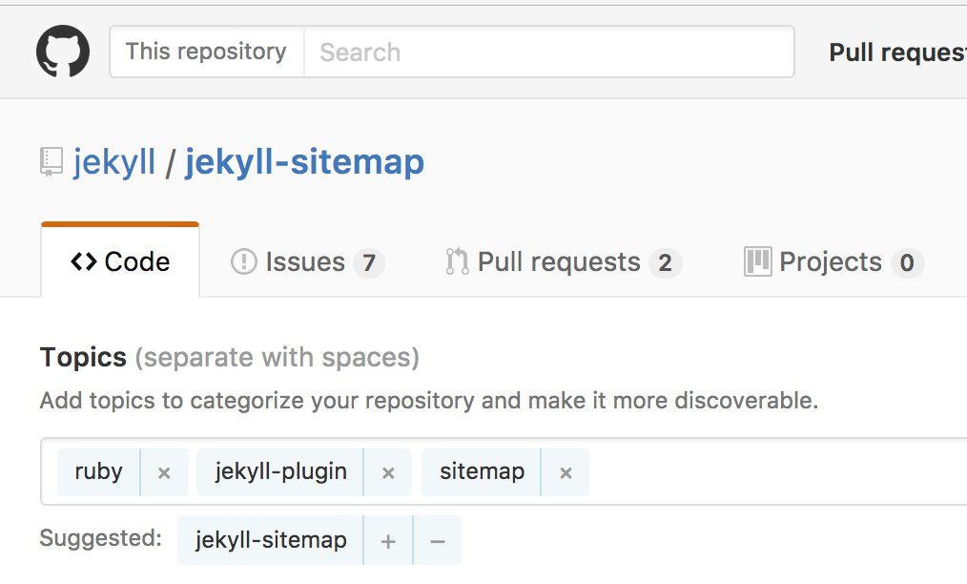The width and height of the screenshot is (967, 584).
Task: Click empty space in the Topics input box
Action: click(x=772, y=472)
